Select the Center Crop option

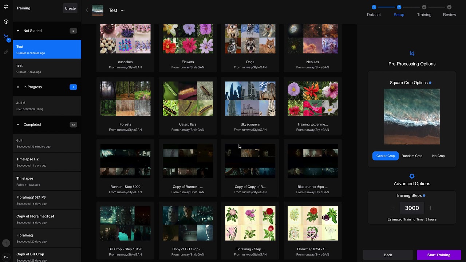pyautogui.click(x=385, y=156)
